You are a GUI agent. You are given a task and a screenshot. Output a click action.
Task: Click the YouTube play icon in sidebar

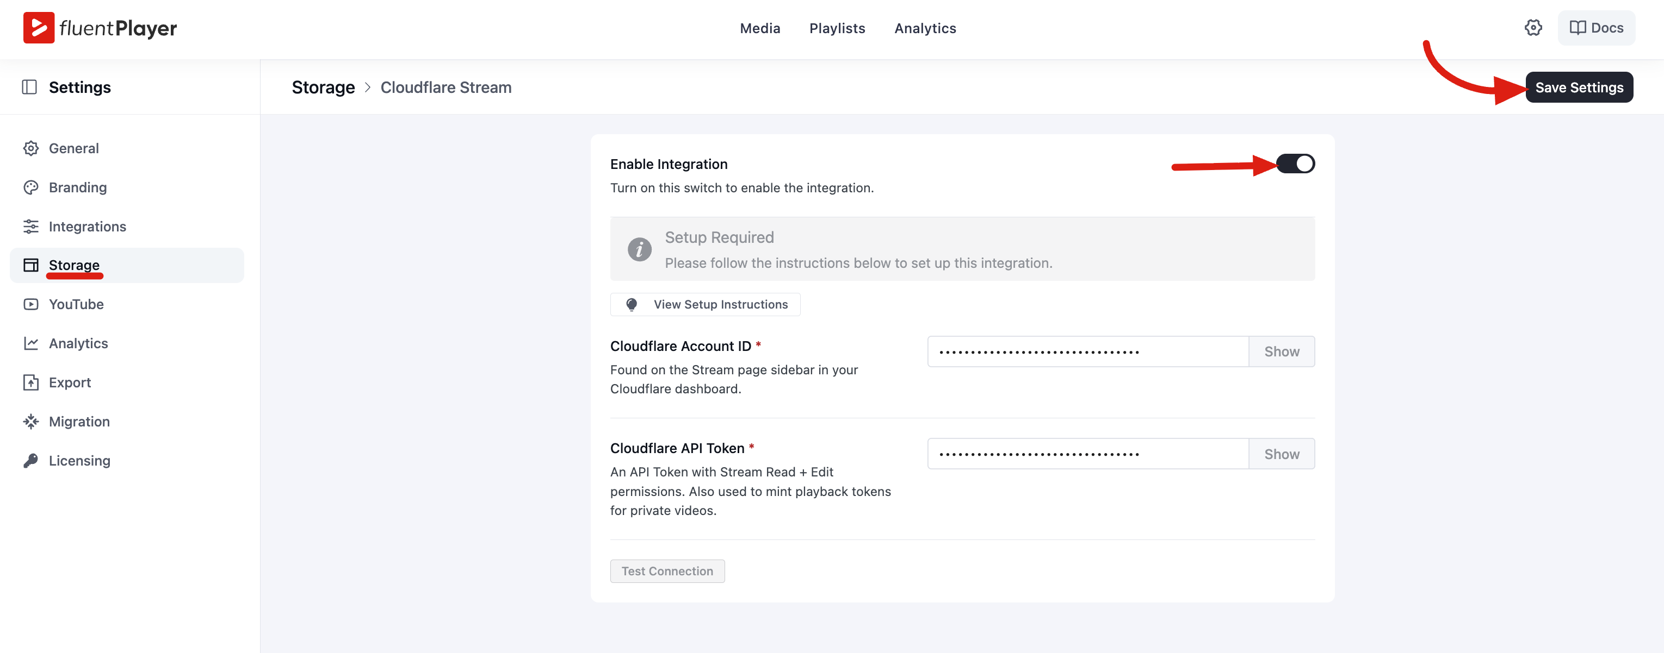(31, 304)
